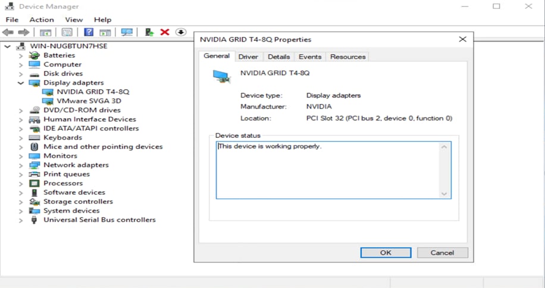This screenshot has width=545, height=288.
Task: Click the Device status scroll down arrow
Action: tap(444, 194)
